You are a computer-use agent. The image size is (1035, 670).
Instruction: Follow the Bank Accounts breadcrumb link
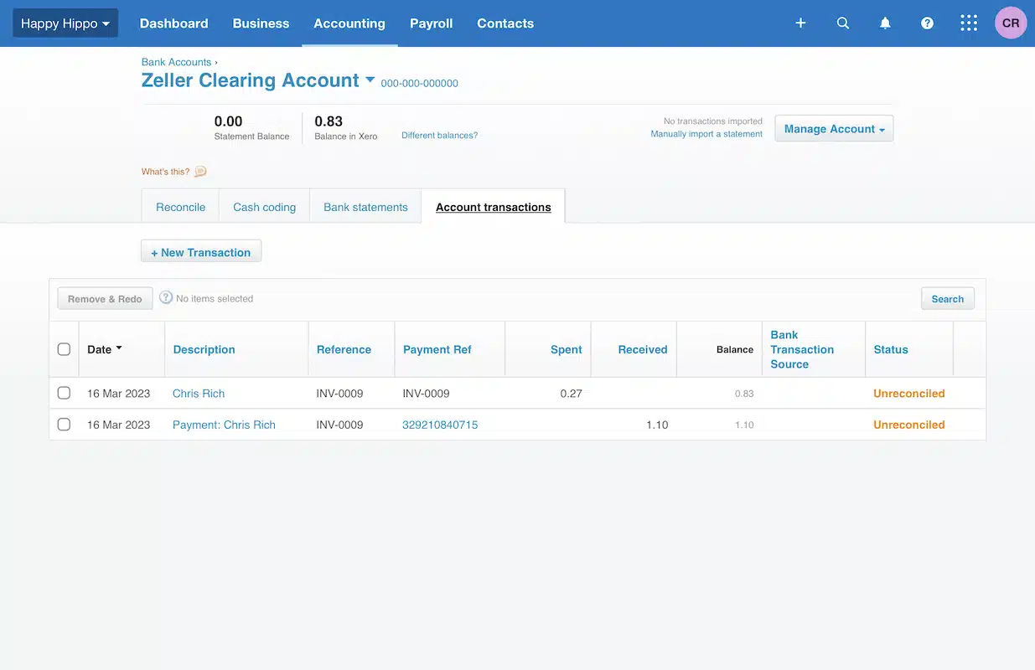coord(177,62)
